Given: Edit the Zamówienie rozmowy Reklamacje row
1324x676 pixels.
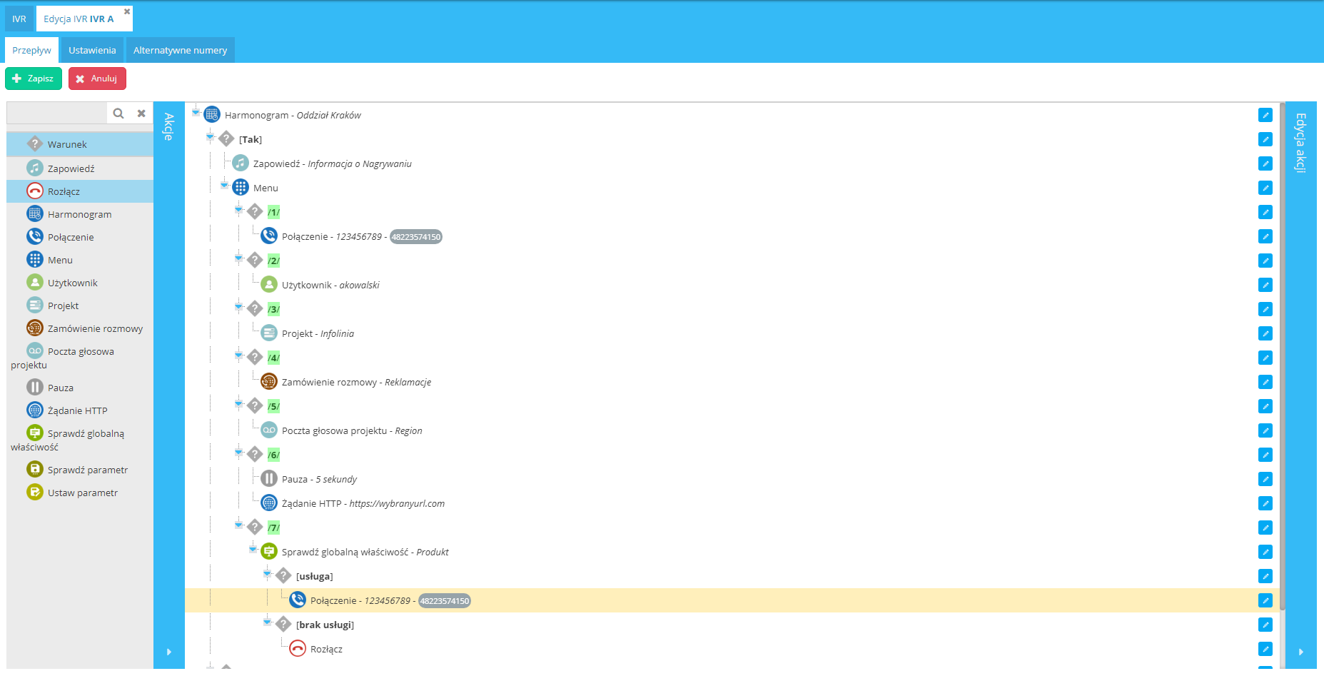Looking at the screenshot, I should [1265, 382].
